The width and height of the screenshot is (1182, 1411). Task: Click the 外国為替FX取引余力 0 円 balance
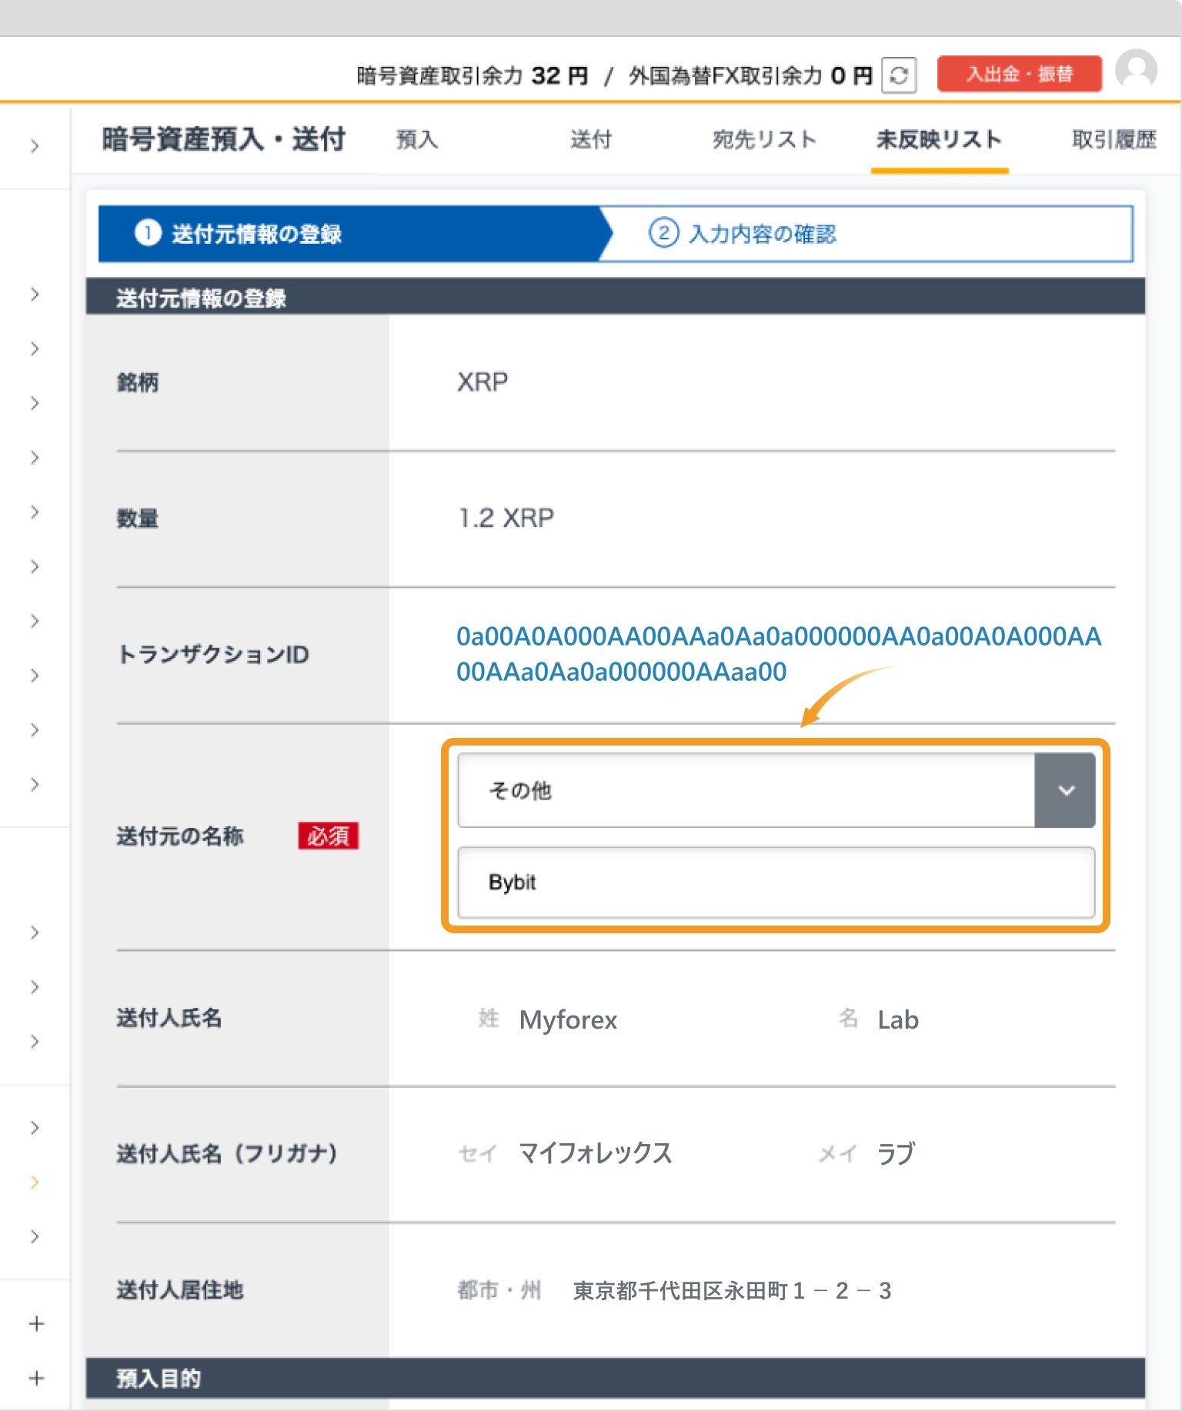click(x=751, y=75)
